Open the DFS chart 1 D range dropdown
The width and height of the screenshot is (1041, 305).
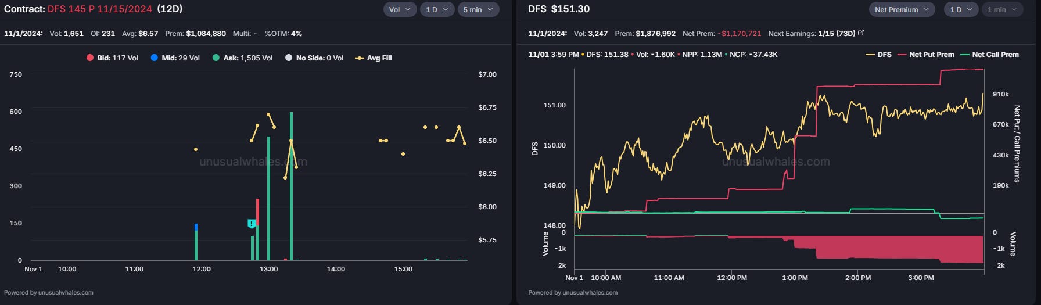tap(961, 9)
